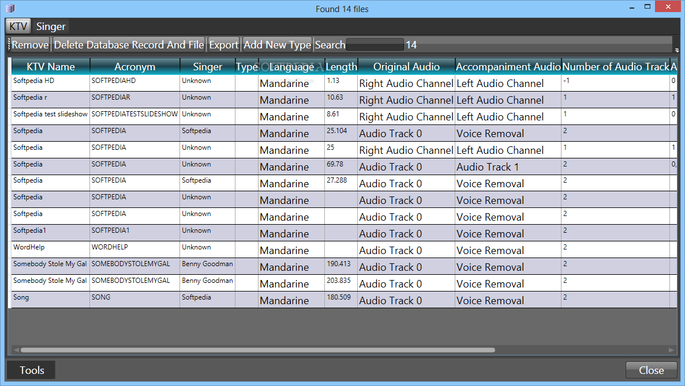Click the Export toolbar button
This screenshot has width=685, height=386.
click(x=224, y=44)
